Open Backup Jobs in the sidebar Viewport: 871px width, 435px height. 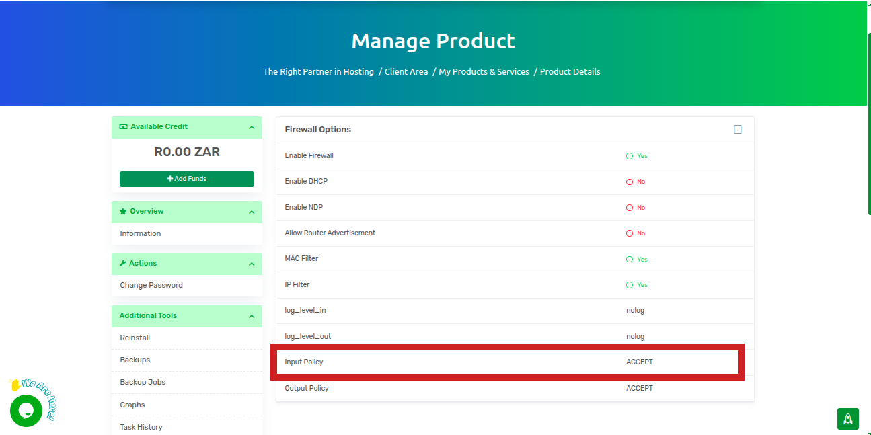tap(143, 382)
